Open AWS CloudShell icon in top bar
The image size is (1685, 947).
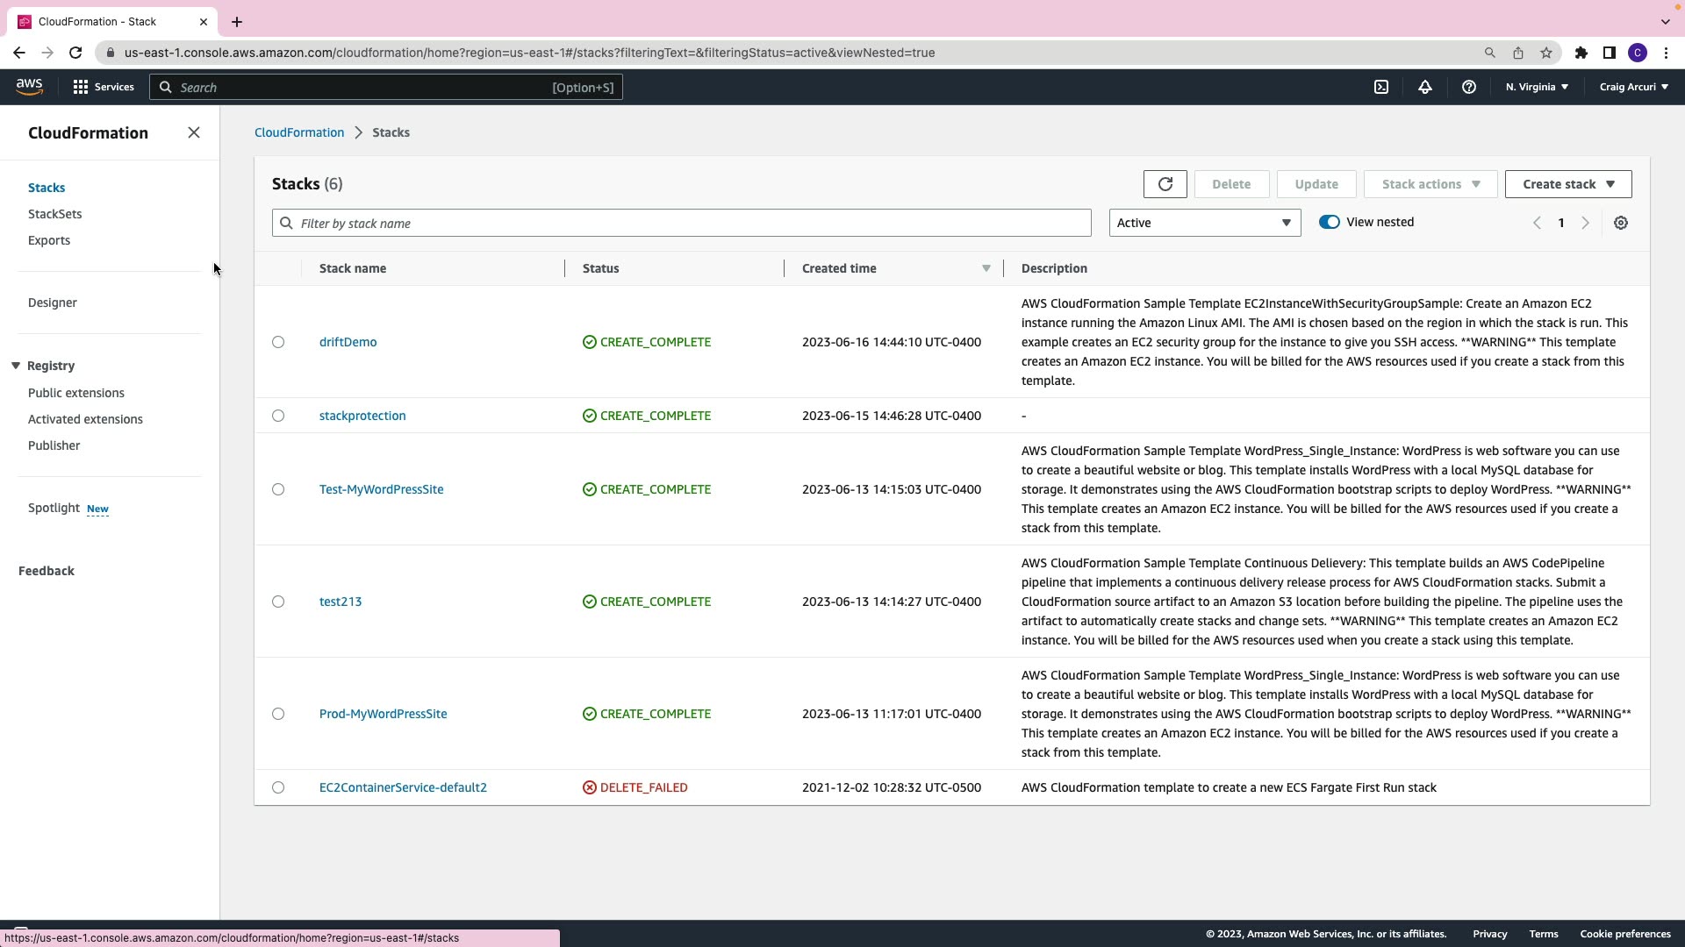(x=1380, y=87)
